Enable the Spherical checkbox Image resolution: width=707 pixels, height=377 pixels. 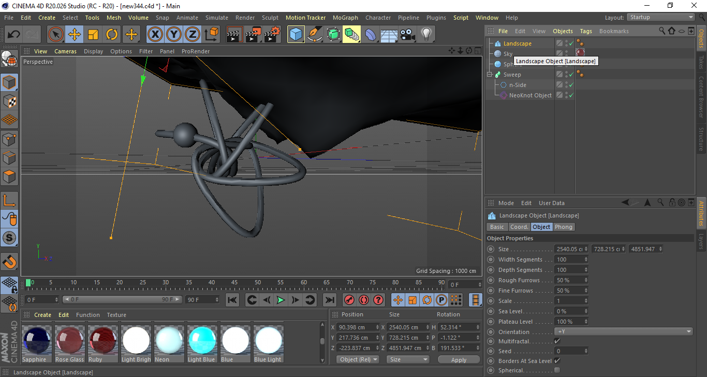(x=557, y=370)
